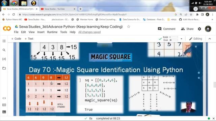The height and width of the screenshot is (121, 216).
Task: Open Online Counselling bookmark
Action: click(106, 19)
